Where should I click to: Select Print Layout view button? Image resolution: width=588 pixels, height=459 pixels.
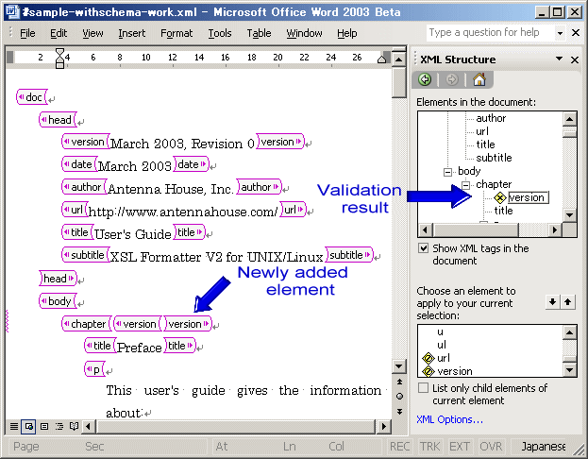(x=44, y=426)
